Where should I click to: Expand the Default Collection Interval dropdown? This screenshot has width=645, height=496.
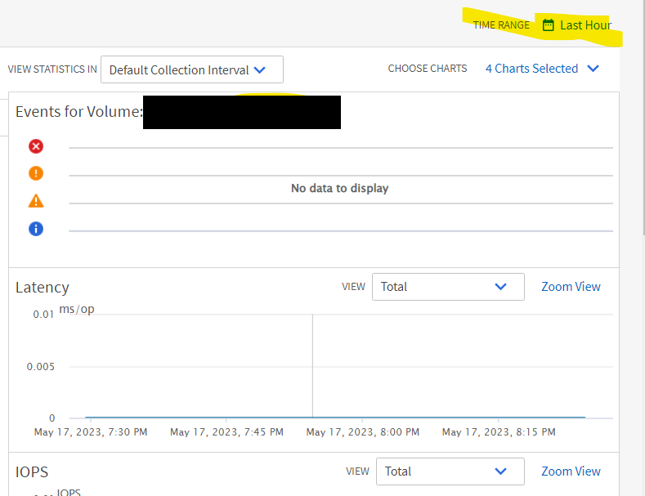pos(191,70)
